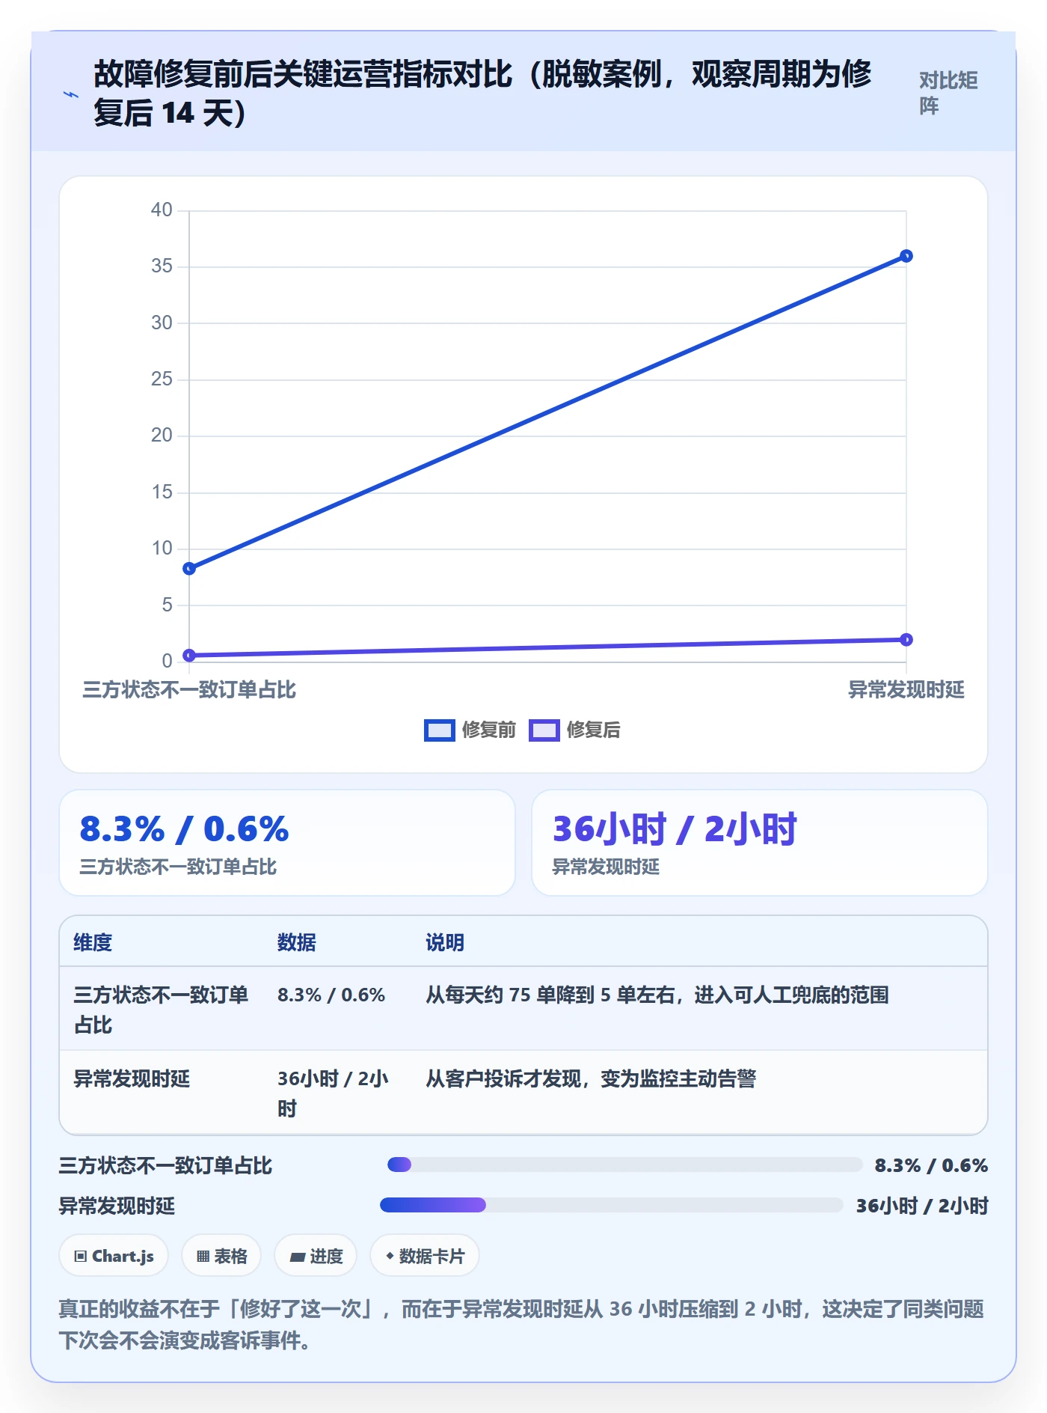This screenshot has height=1413, width=1047.
Task: Select the 数据卡片 tag chip
Action: click(425, 1256)
